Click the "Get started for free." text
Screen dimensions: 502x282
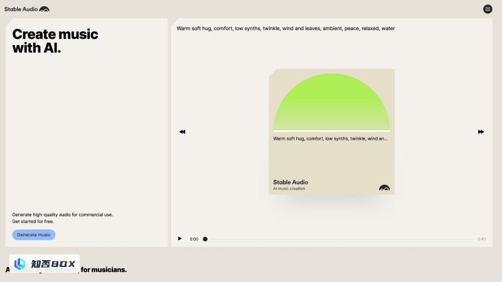[33, 221]
